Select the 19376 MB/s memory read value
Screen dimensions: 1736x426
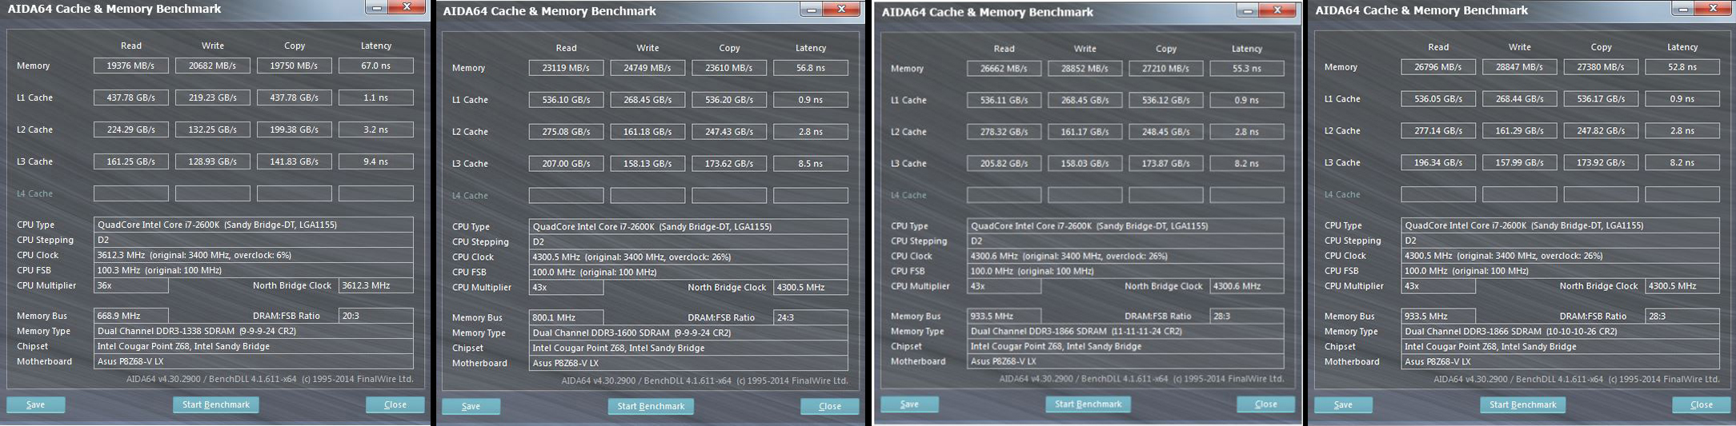coord(131,66)
